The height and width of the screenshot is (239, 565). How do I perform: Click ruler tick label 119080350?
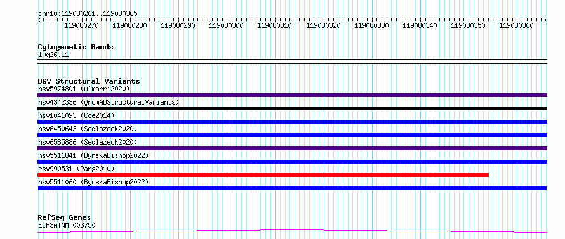[x=468, y=25]
